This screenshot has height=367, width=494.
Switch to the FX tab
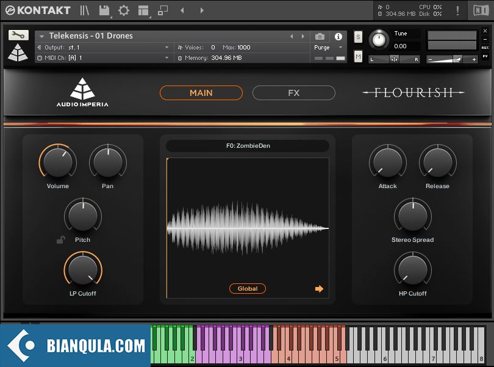coord(293,93)
